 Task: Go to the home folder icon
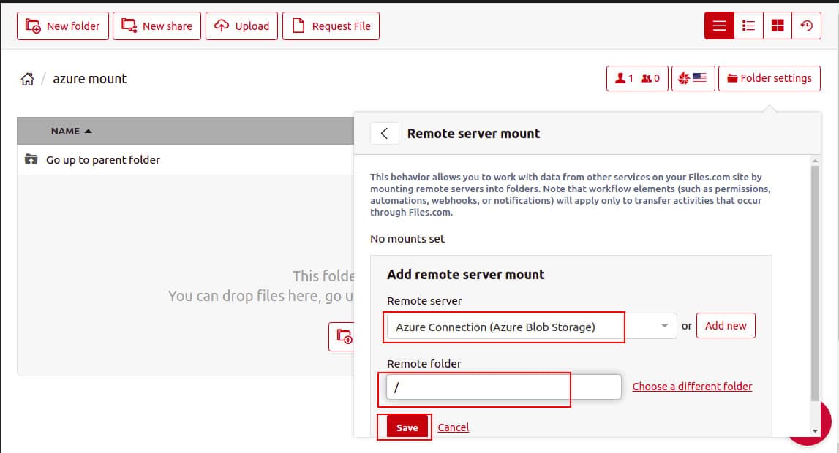[x=28, y=79]
